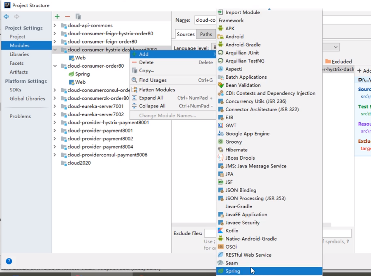The image size is (371, 276).
Task: Select RESTful Web Service icon
Action: (x=220, y=255)
